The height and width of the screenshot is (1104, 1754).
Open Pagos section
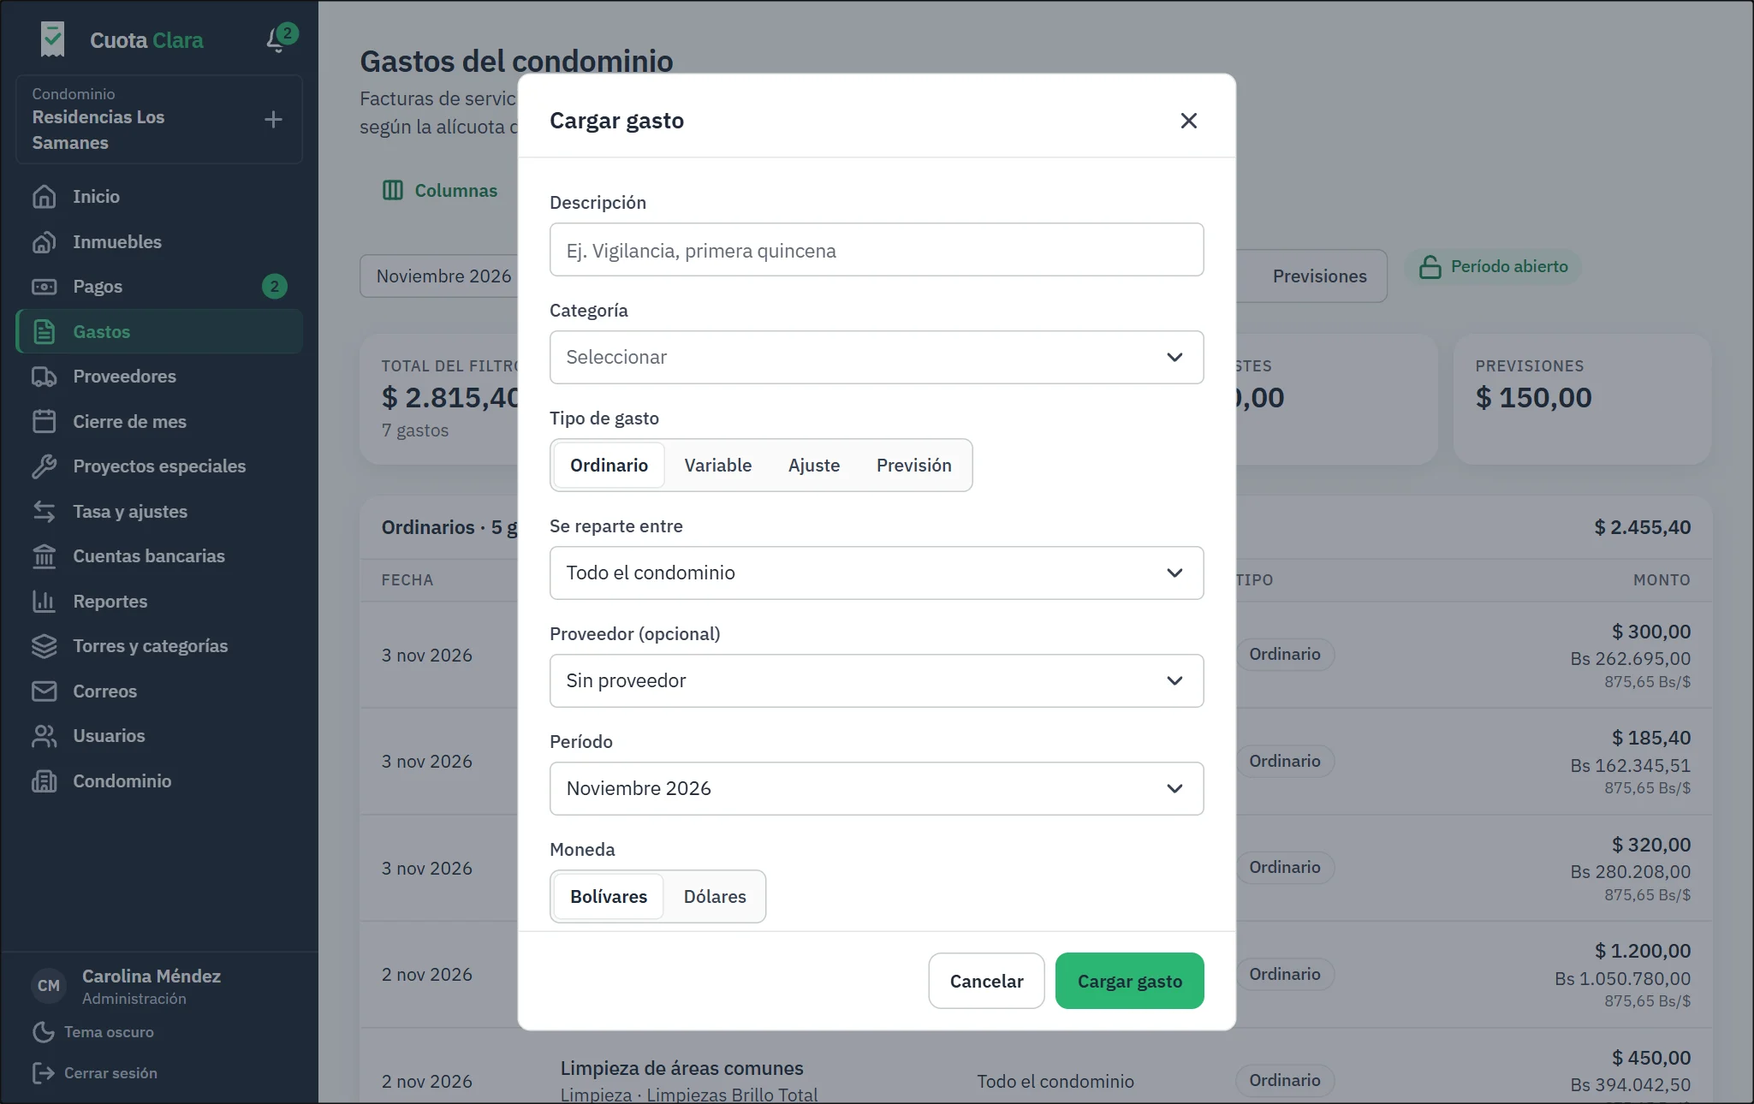coord(159,287)
